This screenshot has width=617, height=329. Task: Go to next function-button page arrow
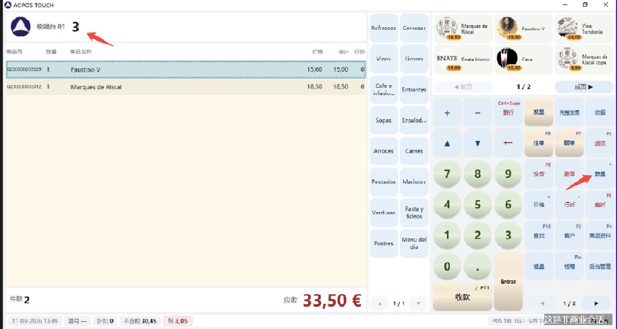(596, 303)
